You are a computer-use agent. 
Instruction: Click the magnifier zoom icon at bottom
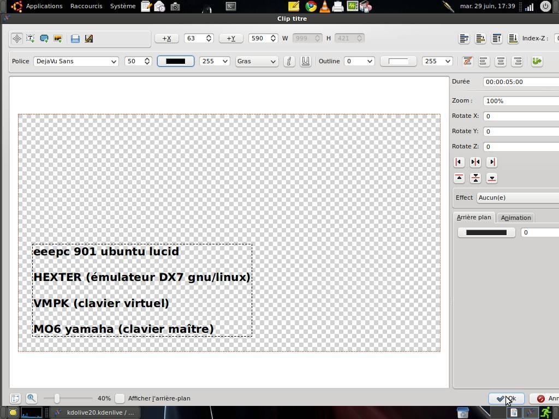[x=31, y=398]
